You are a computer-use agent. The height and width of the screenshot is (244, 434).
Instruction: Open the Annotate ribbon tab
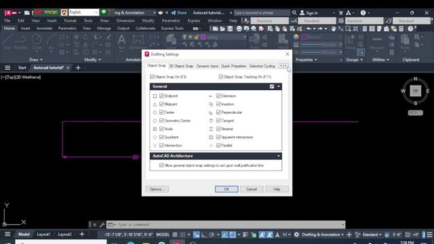pyautogui.click(x=44, y=28)
